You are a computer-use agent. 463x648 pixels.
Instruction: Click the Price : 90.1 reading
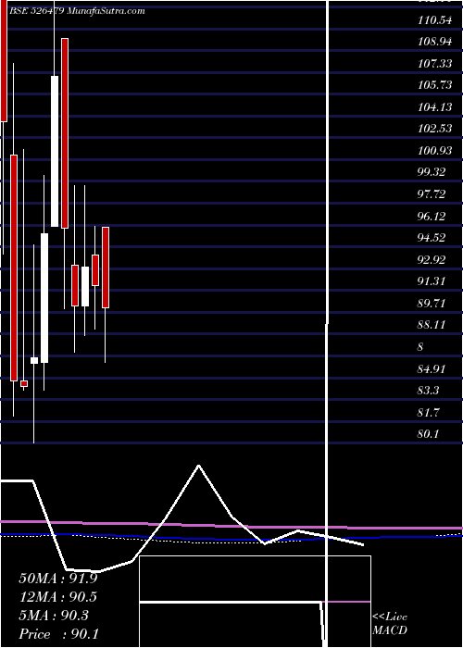(58, 634)
